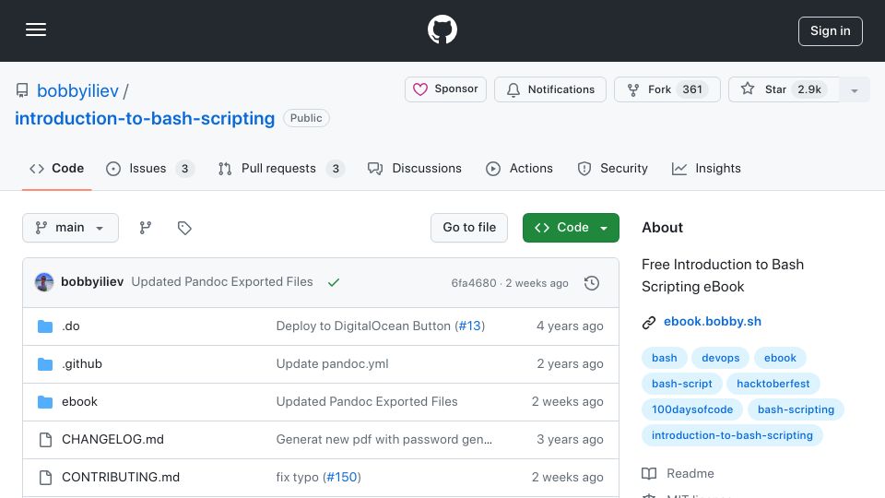Open the main branch selector dropdown

point(70,228)
